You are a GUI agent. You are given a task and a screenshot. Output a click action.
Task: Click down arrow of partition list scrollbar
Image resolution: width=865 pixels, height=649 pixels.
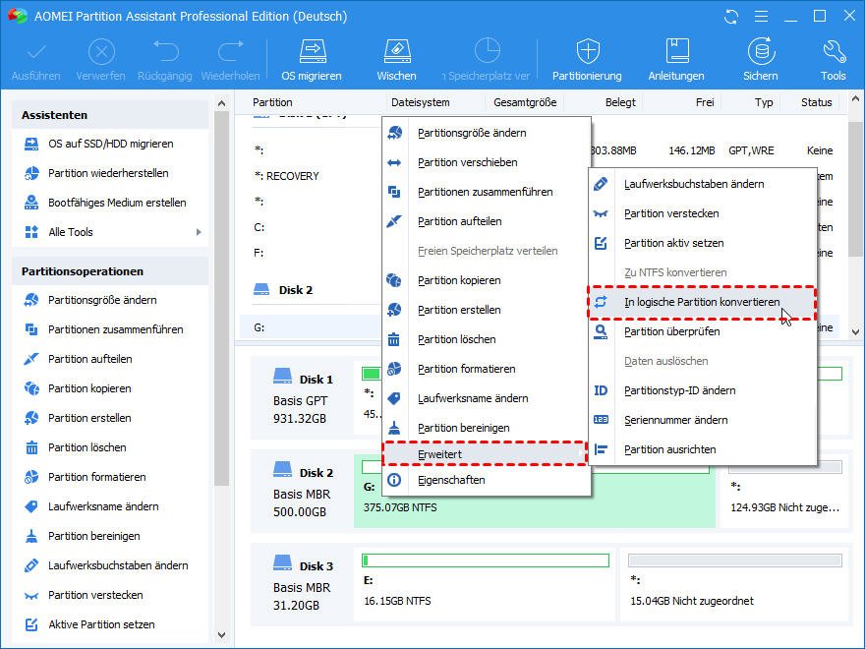(855, 332)
